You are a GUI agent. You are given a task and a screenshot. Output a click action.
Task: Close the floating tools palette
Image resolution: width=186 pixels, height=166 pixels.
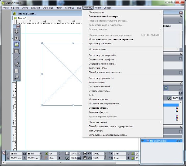18,26
